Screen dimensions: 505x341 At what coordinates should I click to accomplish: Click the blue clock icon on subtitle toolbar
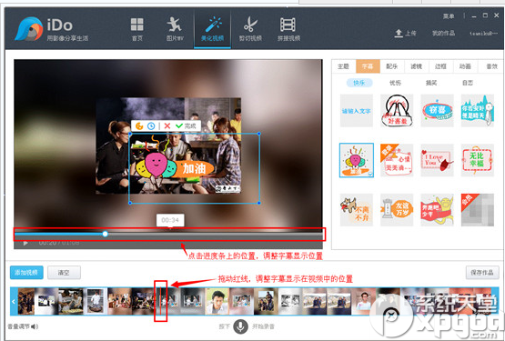(151, 125)
